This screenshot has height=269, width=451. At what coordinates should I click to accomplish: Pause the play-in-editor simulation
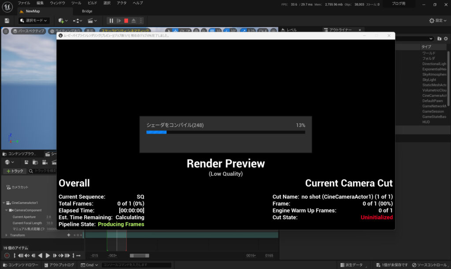(x=111, y=21)
